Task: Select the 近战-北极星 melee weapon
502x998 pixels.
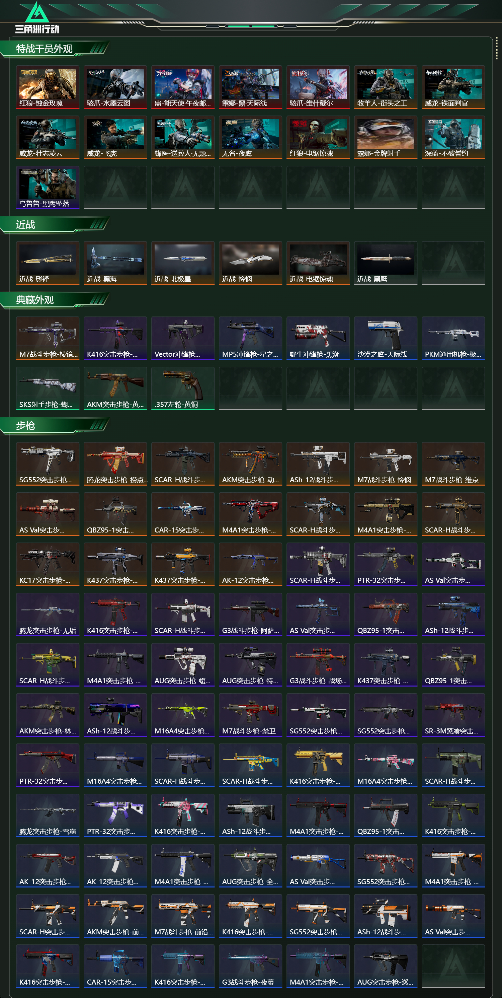Action: coord(183,263)
